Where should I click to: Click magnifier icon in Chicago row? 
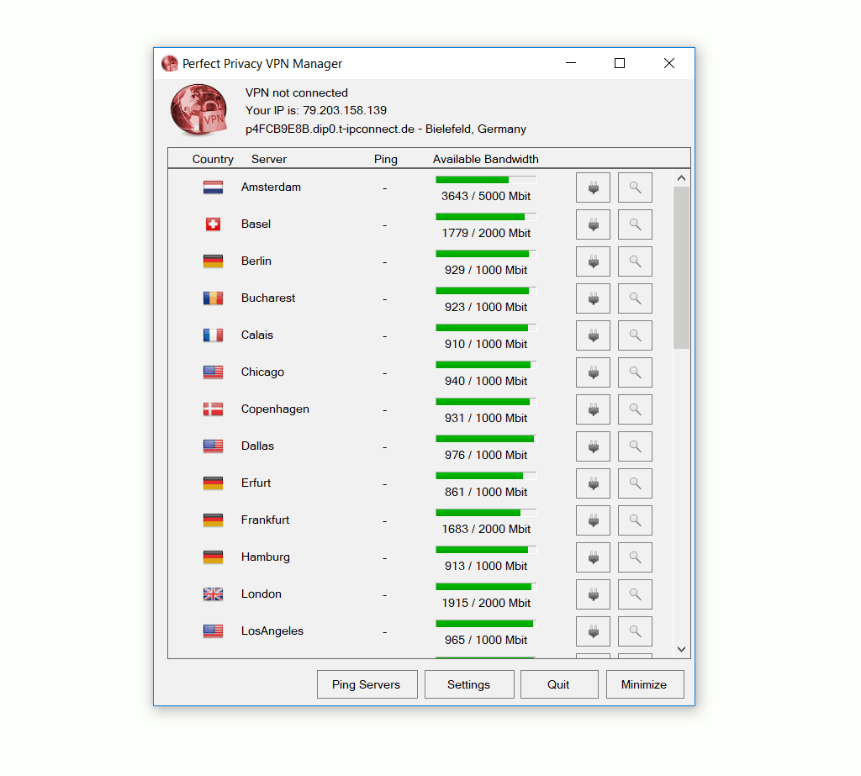coord(635,372)
